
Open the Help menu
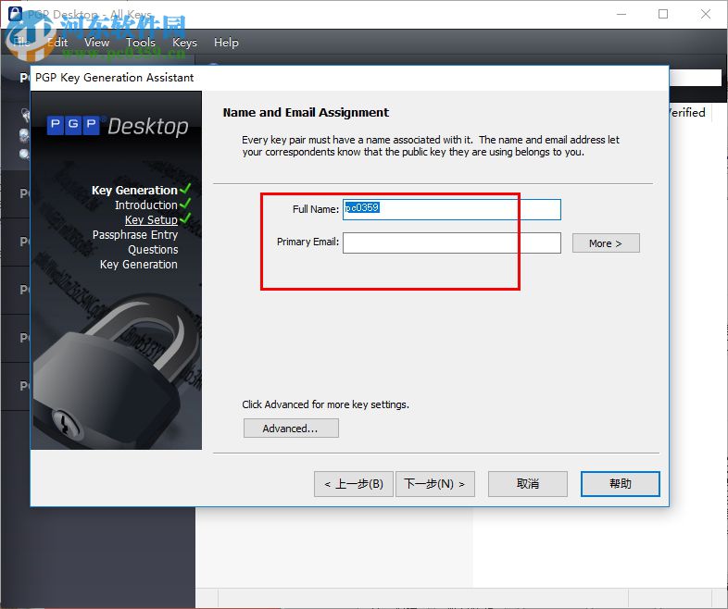coord(226,43)
